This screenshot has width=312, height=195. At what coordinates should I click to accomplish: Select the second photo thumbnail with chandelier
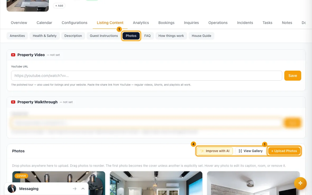tap(156, 183)
